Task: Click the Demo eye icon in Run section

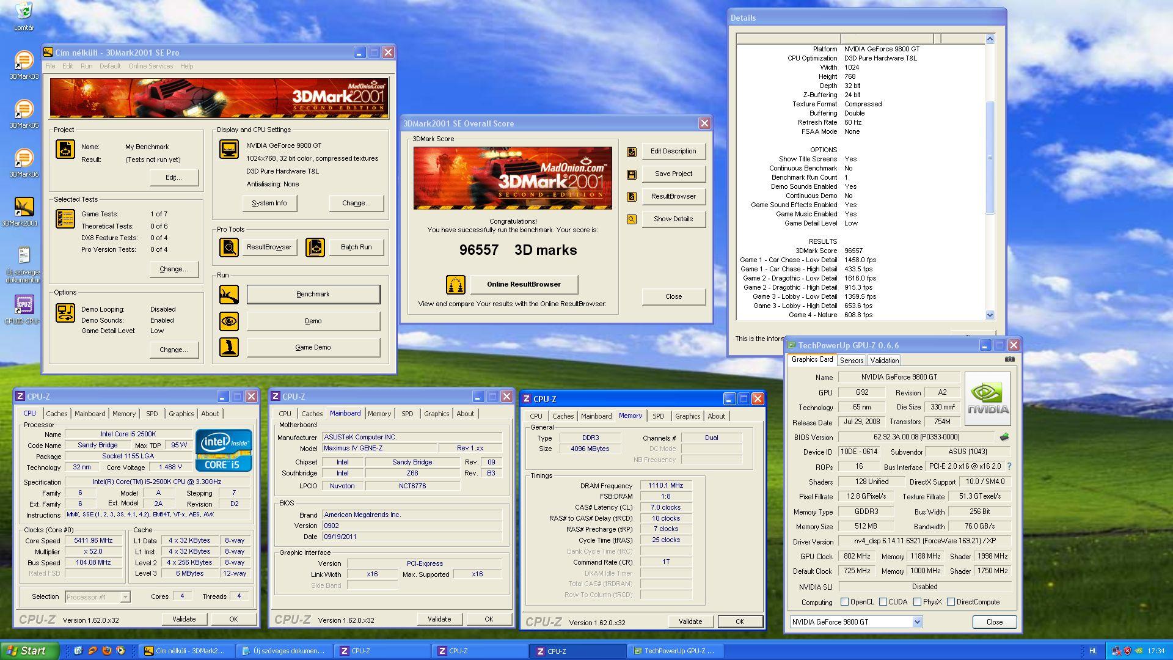Action: pyautogui.click(x=229, y=321)
